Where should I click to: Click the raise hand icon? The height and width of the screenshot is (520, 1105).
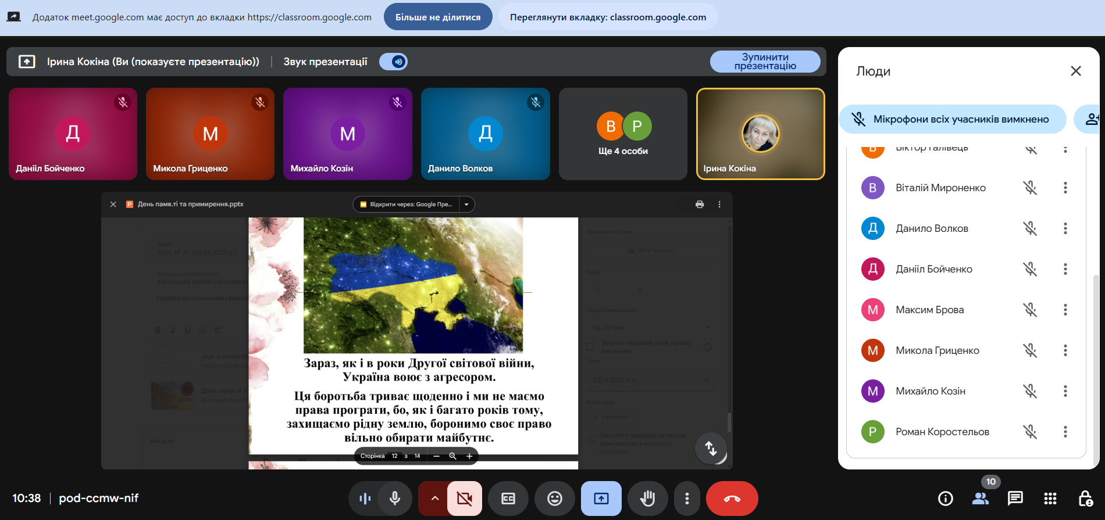647,499
